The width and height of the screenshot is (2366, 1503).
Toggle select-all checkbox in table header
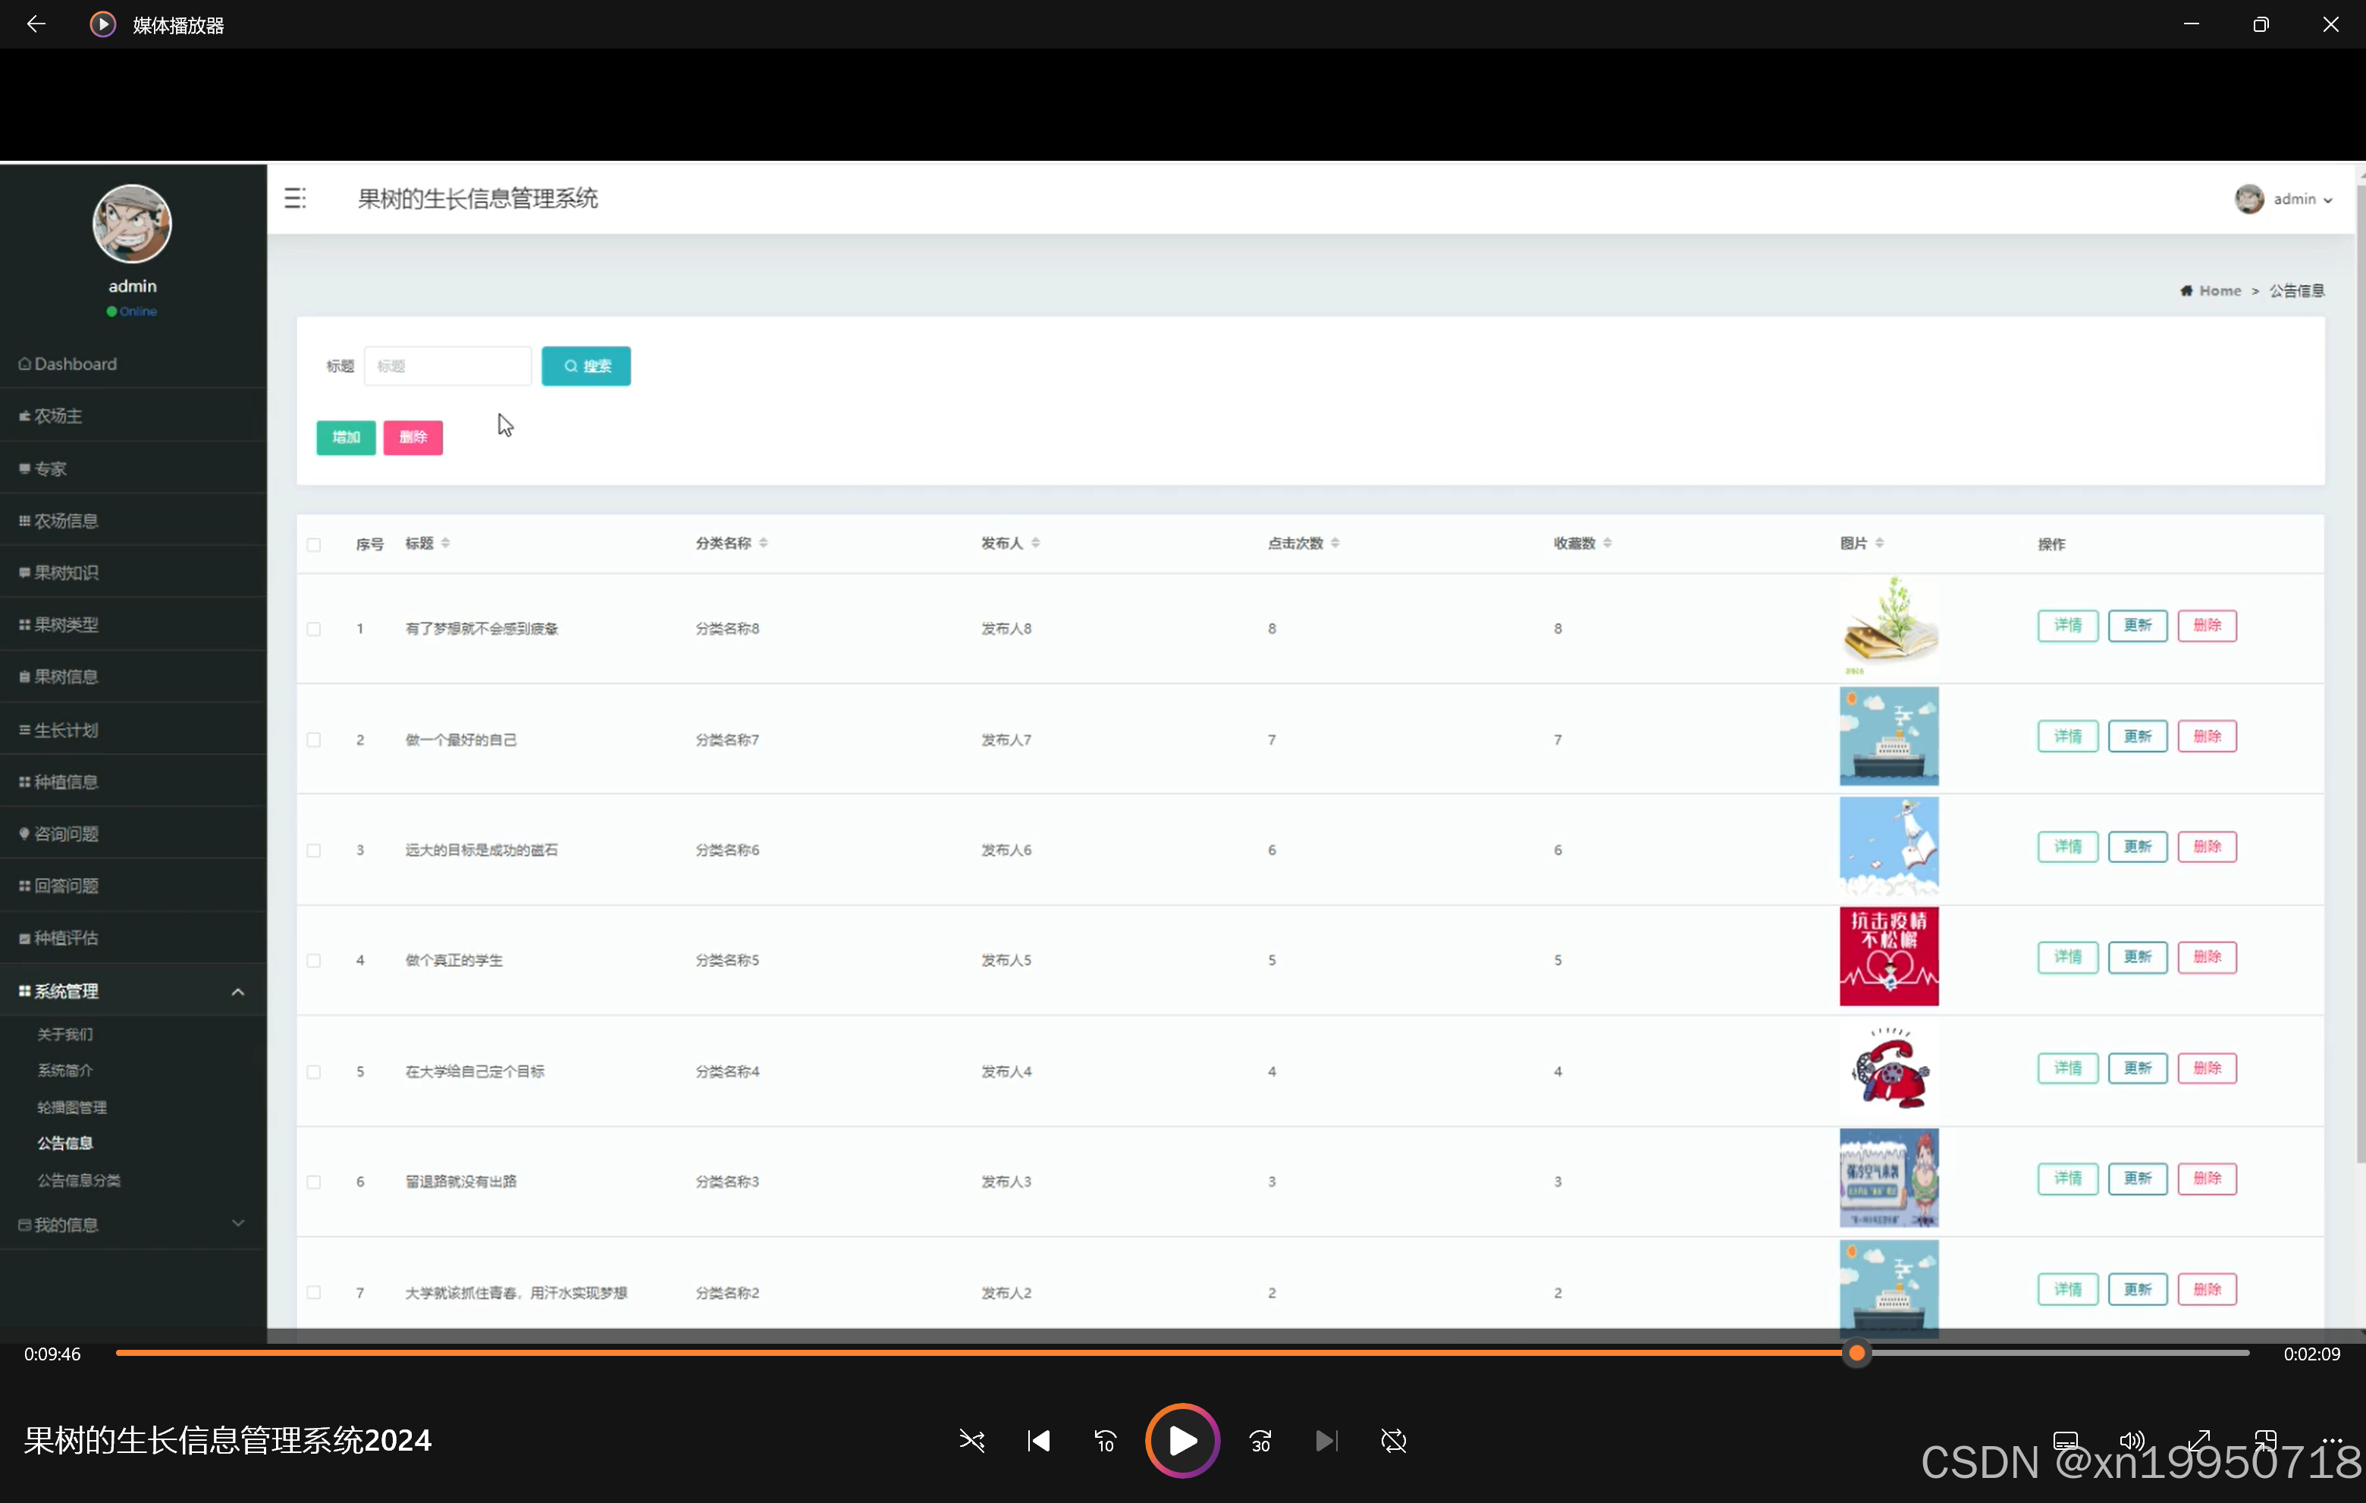pos(313,544)
